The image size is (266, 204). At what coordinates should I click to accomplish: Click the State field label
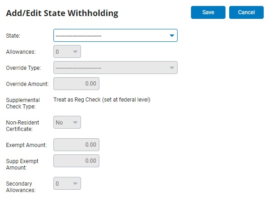click(x=13, y=36)
